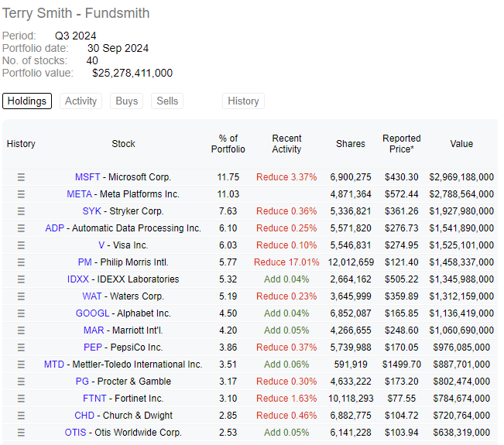Click 'Add 0.06%' activity for Mettler-Toledo
The height and width of the screenshot is (445, 504).
[x=286, y=365]
